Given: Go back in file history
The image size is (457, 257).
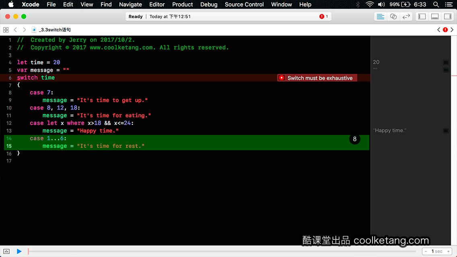Looking at the screenshot, I should click(x=15, y=30).
